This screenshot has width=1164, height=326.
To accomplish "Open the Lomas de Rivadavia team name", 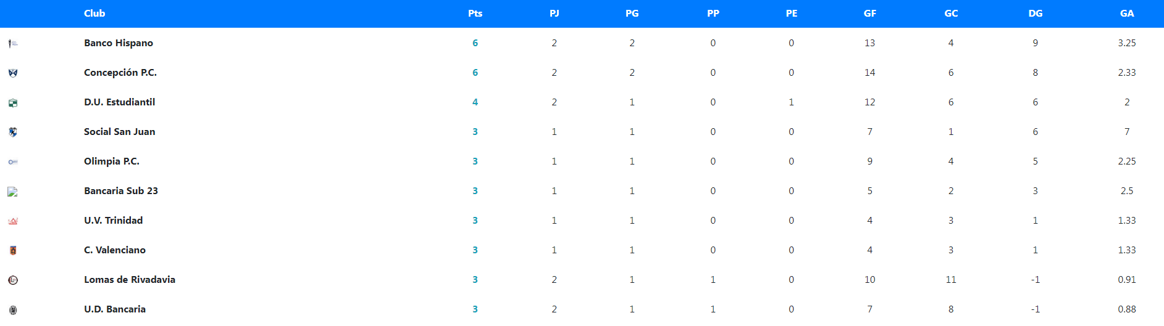I will (130, 280).
